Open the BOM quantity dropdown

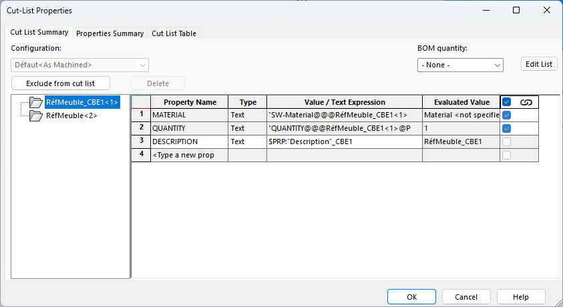tap(459, 65)
